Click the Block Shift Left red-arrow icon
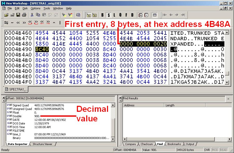 click(42, 23)
